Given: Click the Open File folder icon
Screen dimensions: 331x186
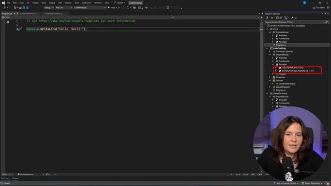Looking at the screenshot, I should pos(20,8).
